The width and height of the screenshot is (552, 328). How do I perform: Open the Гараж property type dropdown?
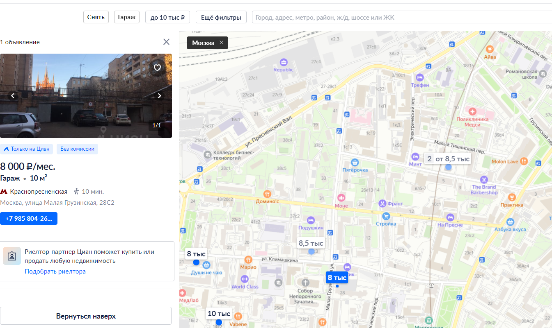pos(127,17)
